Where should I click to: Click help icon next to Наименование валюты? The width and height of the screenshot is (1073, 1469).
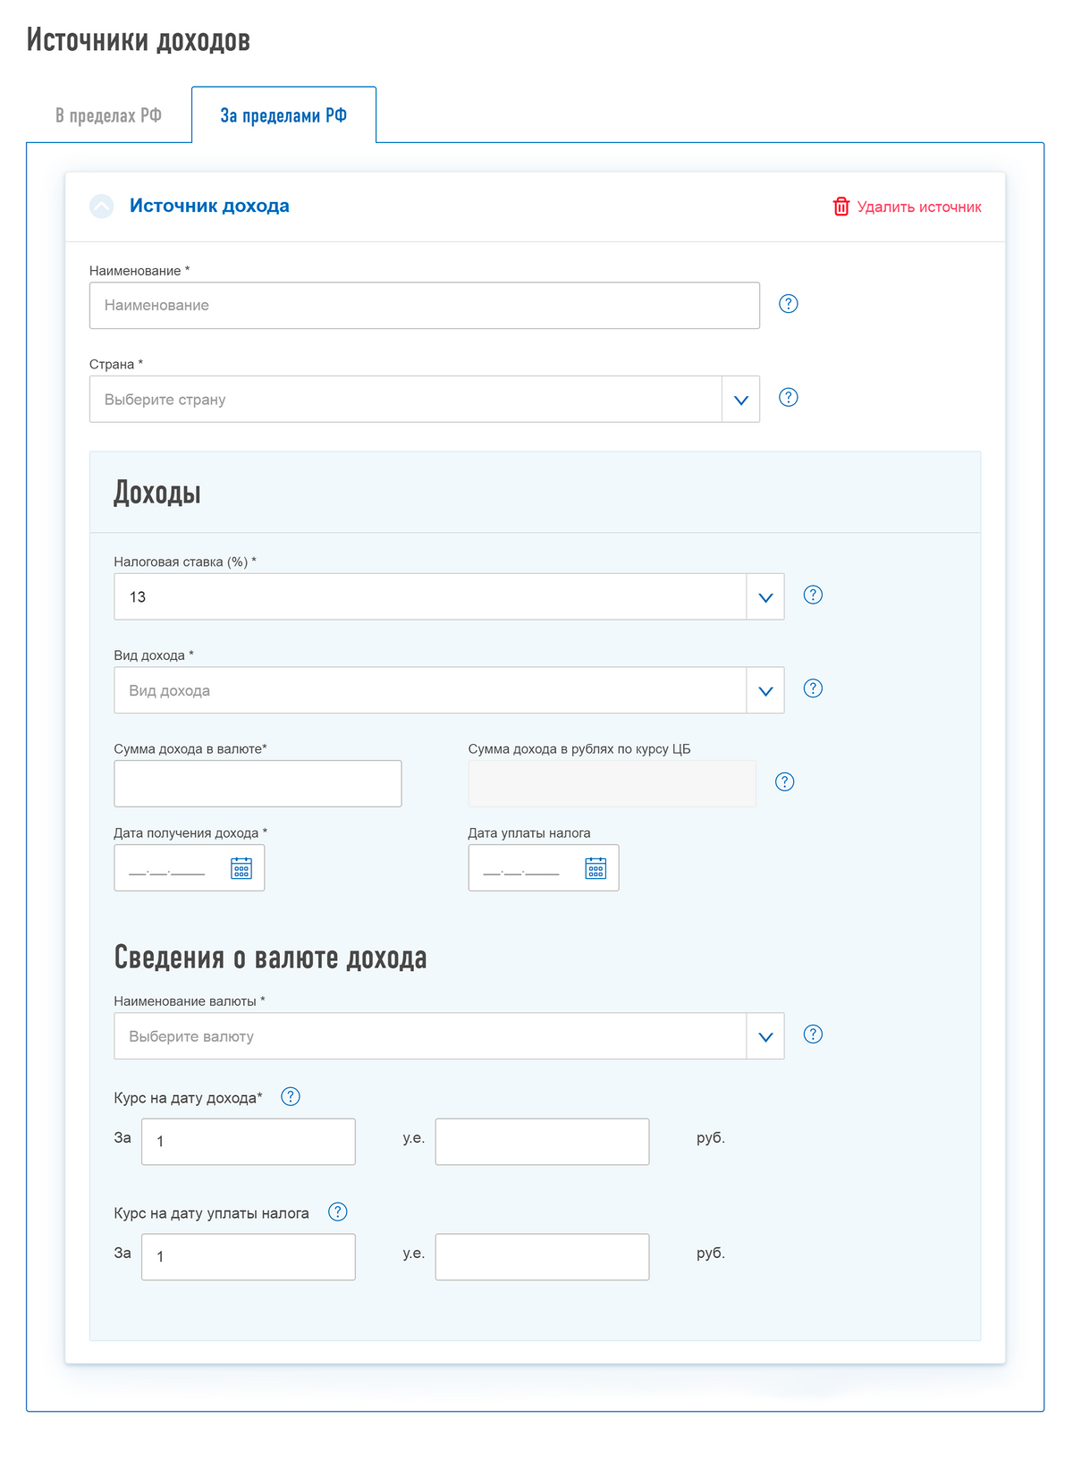point(813,1034)
